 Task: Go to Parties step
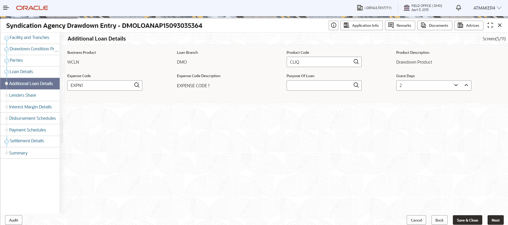[16, 60]
